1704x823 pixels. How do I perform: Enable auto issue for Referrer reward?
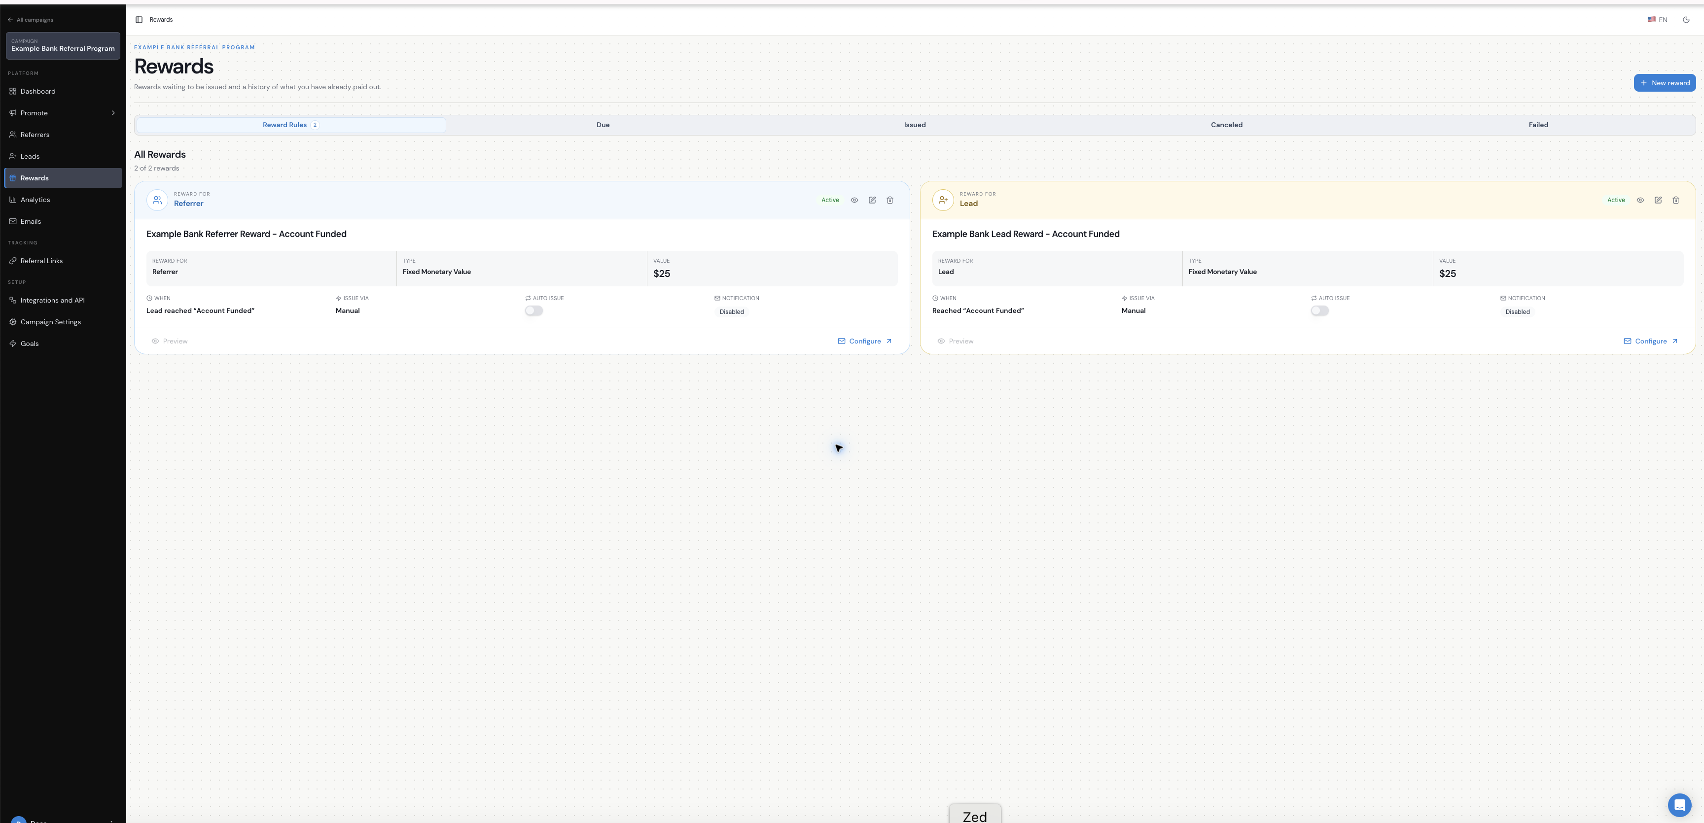(534, 310)
